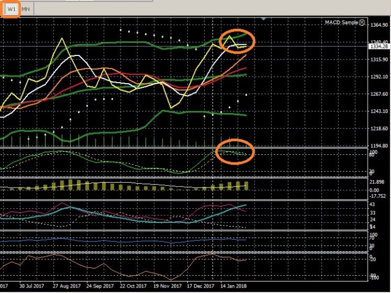Image resolution: width=391 pixels, height=293 pixels.
Task: Click the chart shift triangle marker at top
Action: tap(263, 19)
